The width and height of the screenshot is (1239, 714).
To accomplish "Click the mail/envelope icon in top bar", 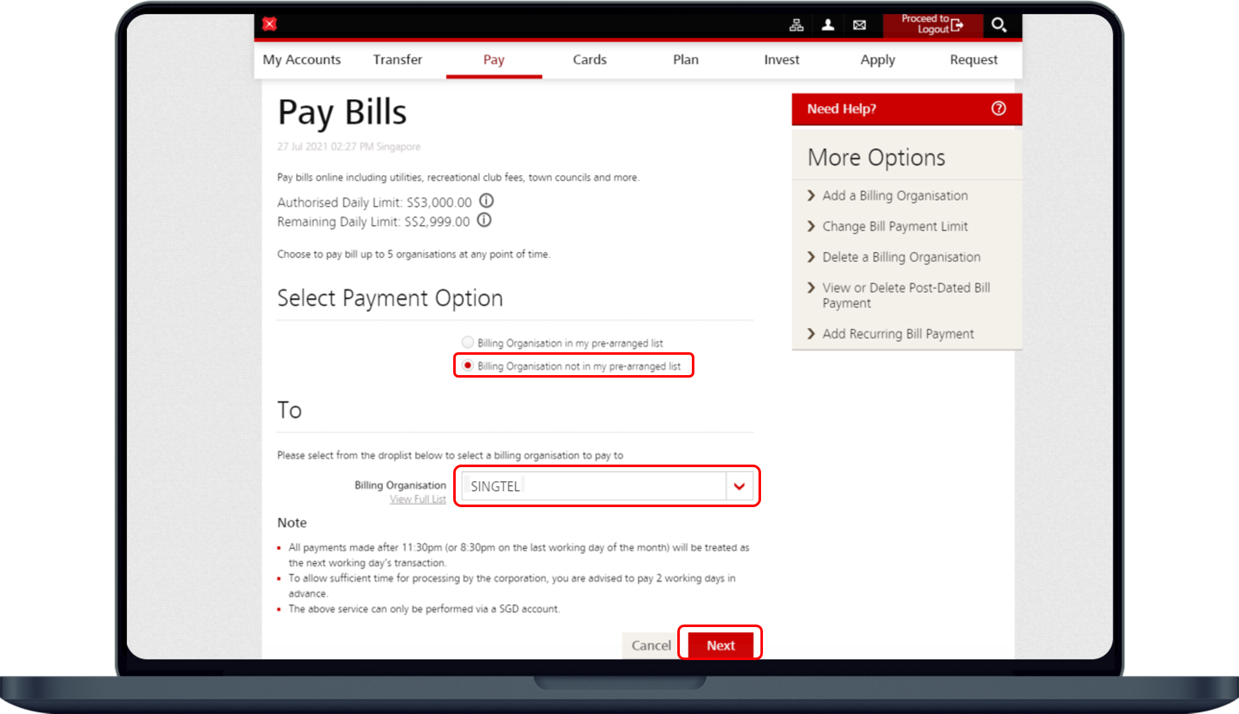I will click(859, 24).
